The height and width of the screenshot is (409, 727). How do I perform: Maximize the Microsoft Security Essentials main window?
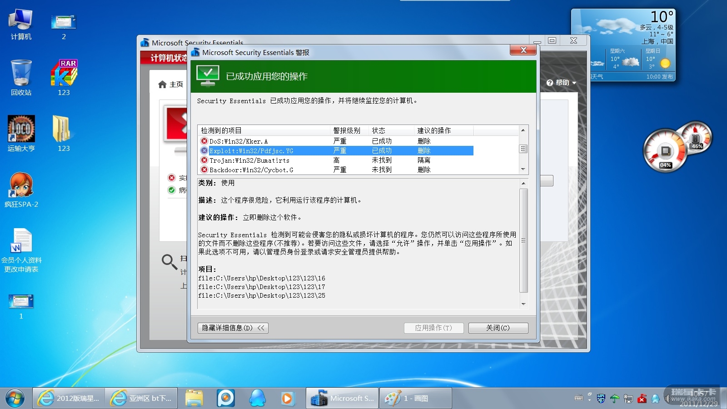[552, 40]
